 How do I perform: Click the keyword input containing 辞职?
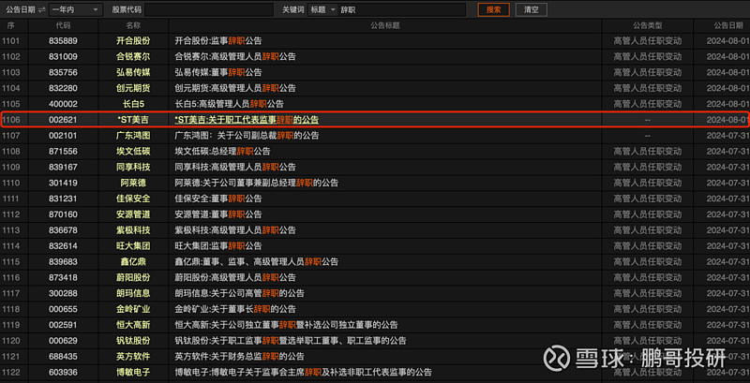coord(402,9)
